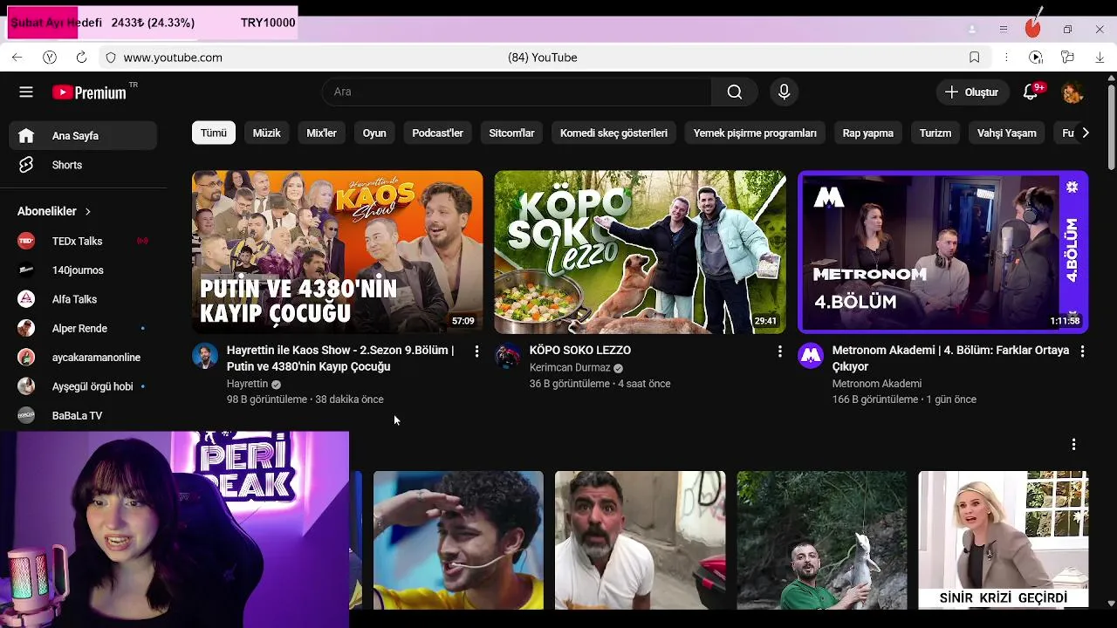Click inside the Ara search field
Viewport: 1117px width, 628px height.
tap(517, 92)
